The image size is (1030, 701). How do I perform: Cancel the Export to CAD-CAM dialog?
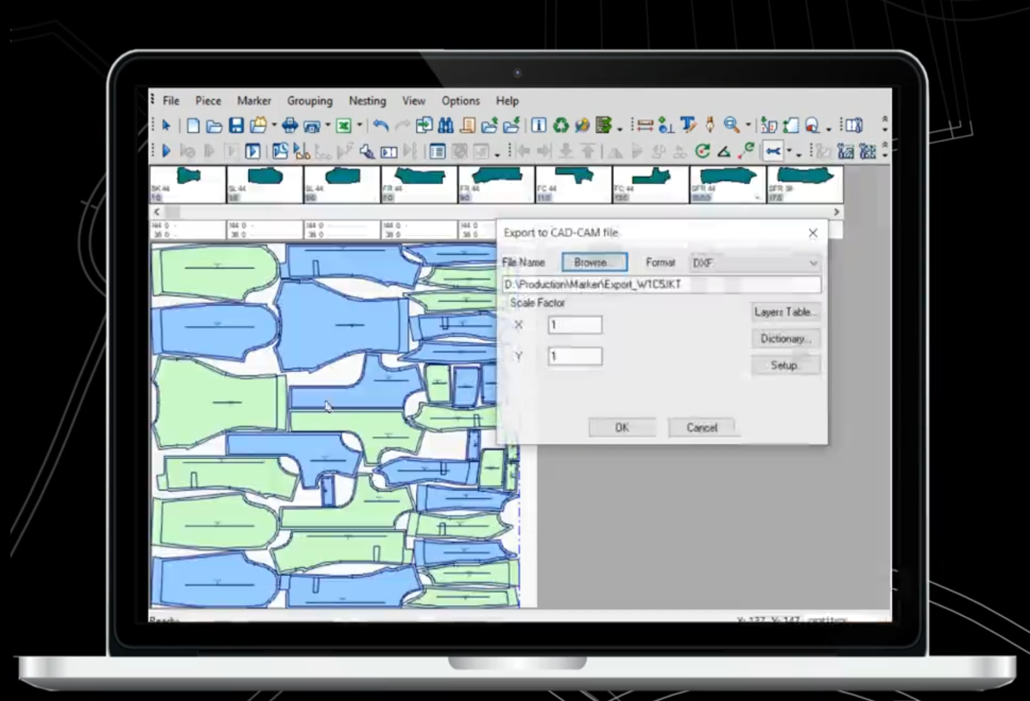(701, 427)
